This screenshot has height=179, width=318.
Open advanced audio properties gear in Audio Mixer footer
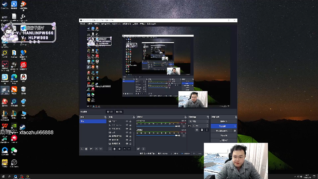(x=138, y=149)
